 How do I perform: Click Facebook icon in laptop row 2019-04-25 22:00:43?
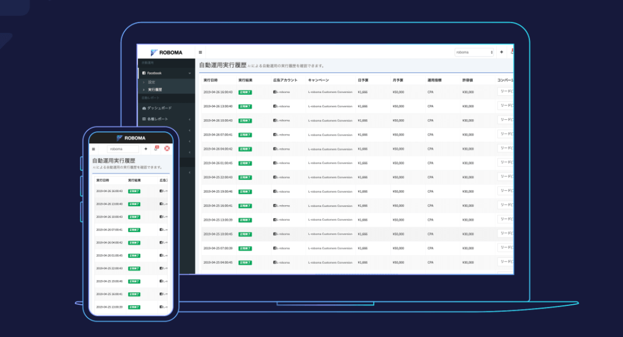coord(275,177)
